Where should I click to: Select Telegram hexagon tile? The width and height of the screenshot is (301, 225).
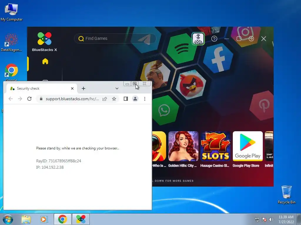pos(146,39)
